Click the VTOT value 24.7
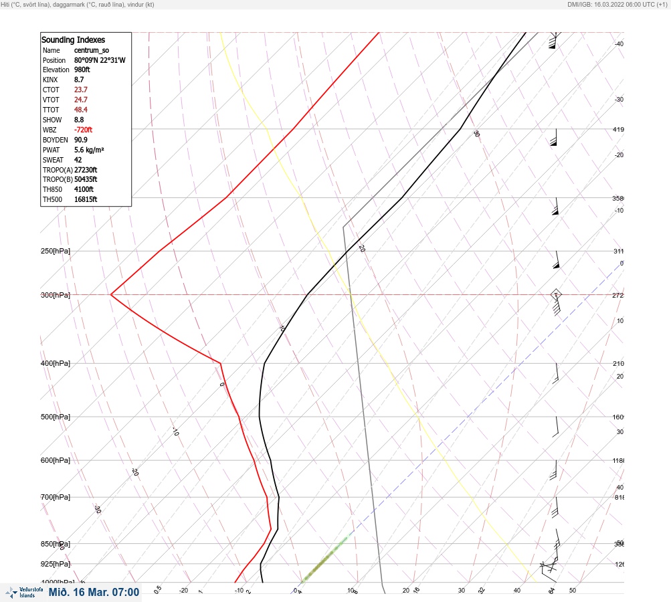671x602 pixels. click(80, 100)
